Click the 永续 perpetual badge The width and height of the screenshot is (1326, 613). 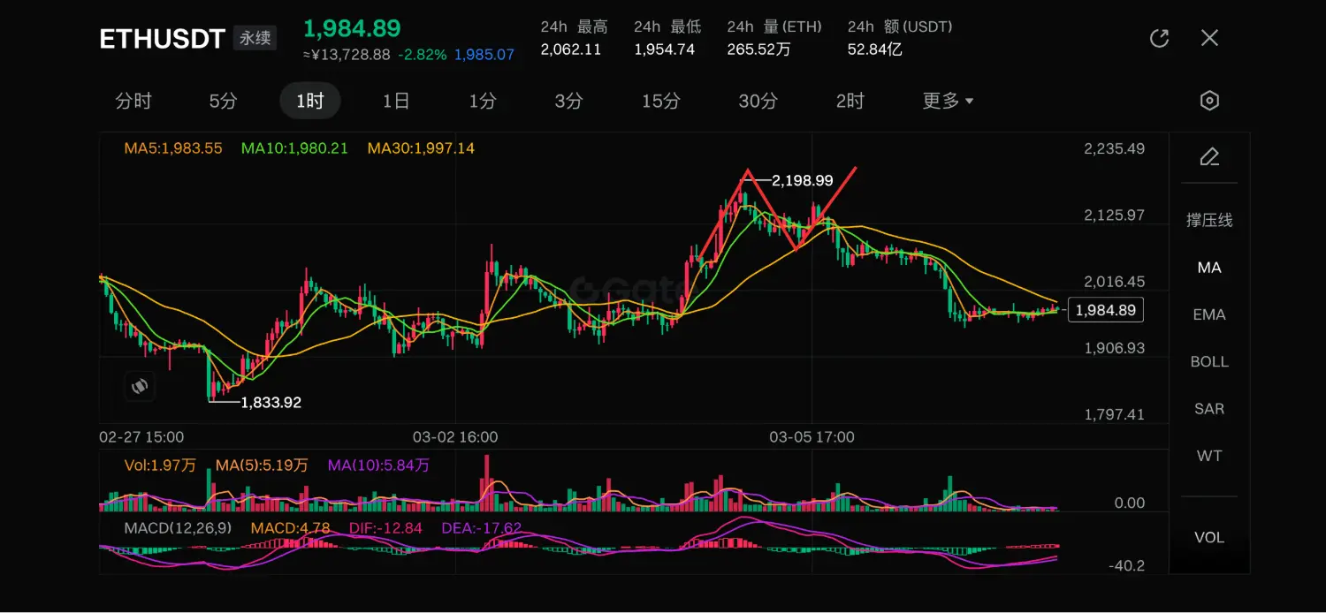255,39
